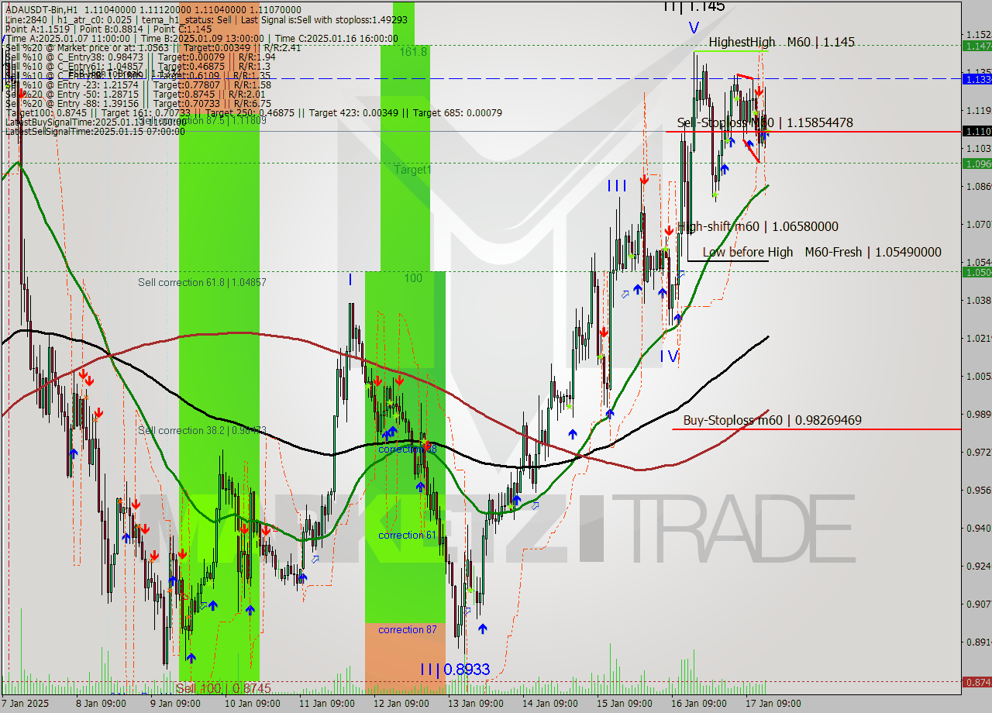992x713 pixels.
Task: Click the green 1.050 price axis tag
Action: click(x=976, y=271)
